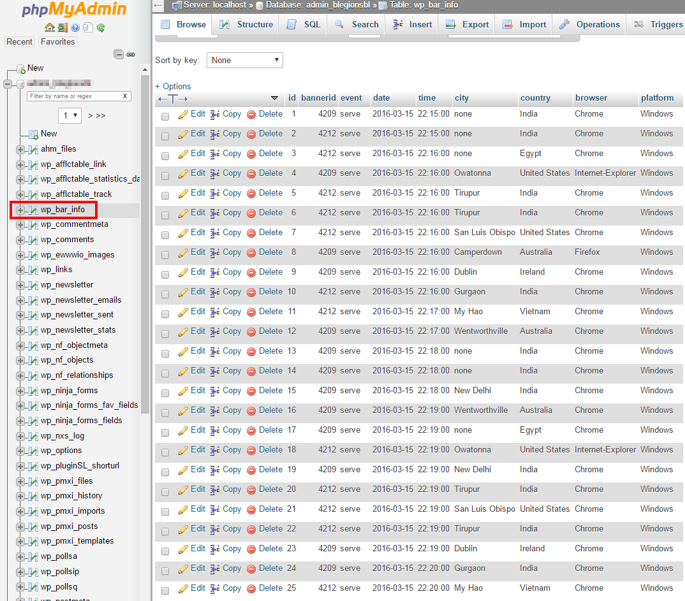Viewport: 685px width, 601px height.
Task: Open the Sort by key dropdown
Action: tap(244, 59)
